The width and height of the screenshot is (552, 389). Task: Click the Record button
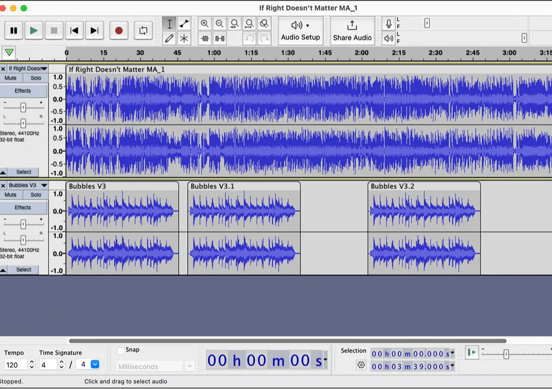point(118,30)
